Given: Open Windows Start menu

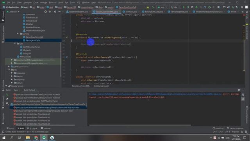Looking at the screenshot, I should click(x=4, y=137).
